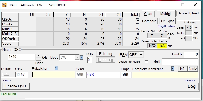Image resolution: width=203 pixels, height=101 pixels.
Task: Click the Pause Total value 1152
Action: point(152,46)
